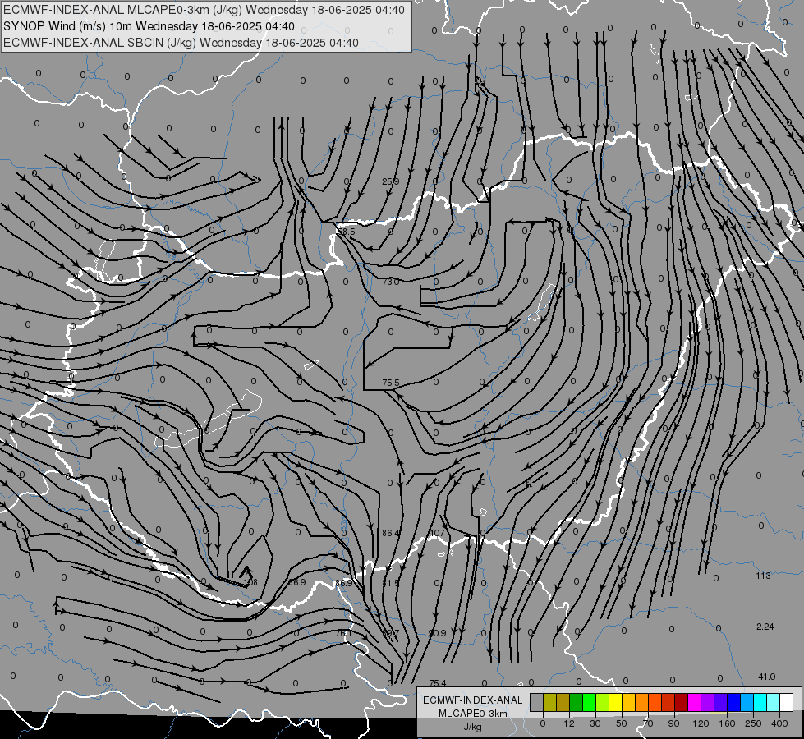Click the map value 90.9
804x739 pixels.
[438, 633]
